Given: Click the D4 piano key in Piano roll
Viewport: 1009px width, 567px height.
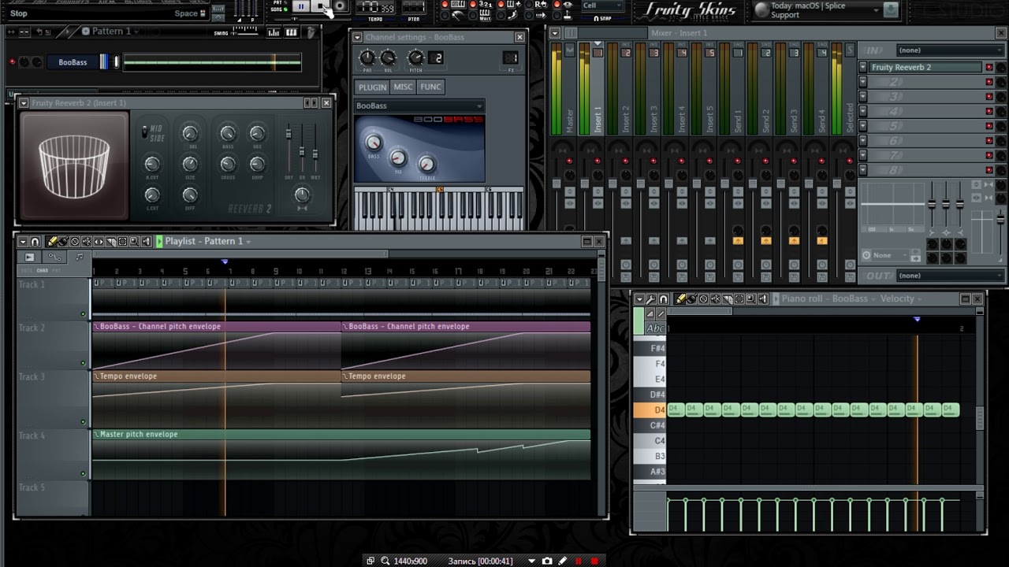Looking at the screenshot, I should click(650, 410).
